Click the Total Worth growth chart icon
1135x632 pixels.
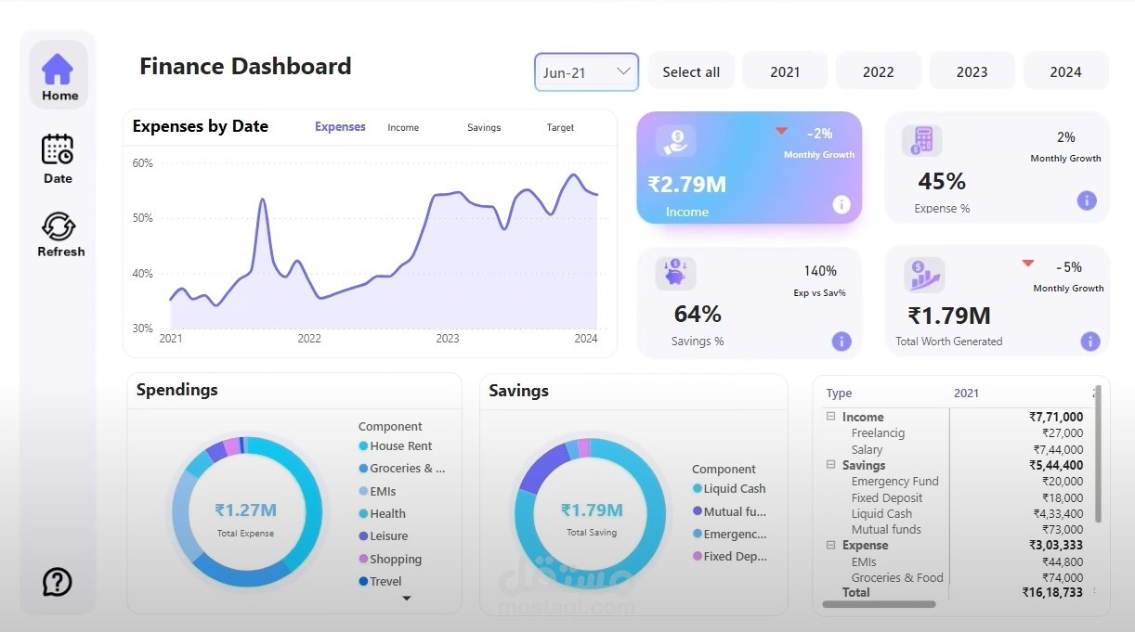click(924, 275)
